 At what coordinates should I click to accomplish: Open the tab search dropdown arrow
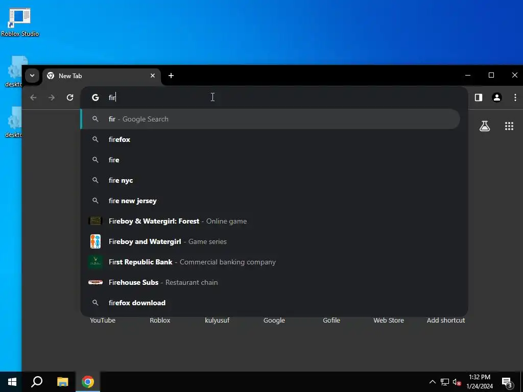(x=32, y=76)
